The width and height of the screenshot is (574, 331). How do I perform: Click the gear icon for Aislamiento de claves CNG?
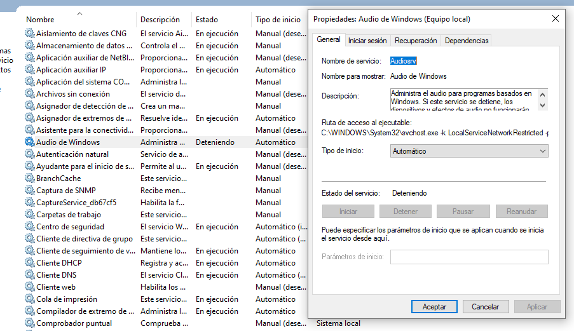[30, 33]
